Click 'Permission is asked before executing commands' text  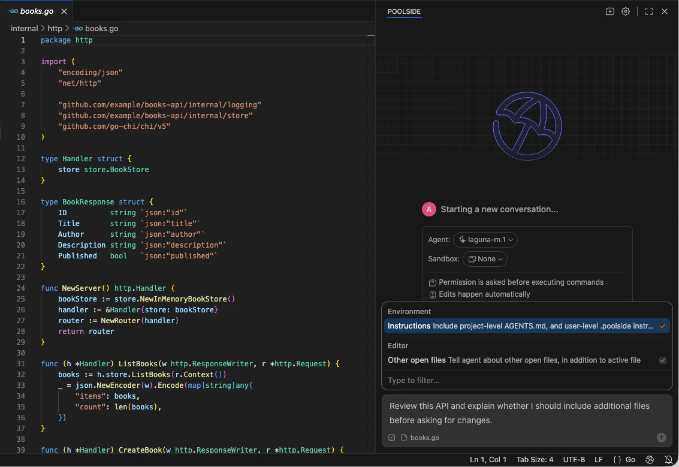(x=521, y=282)
